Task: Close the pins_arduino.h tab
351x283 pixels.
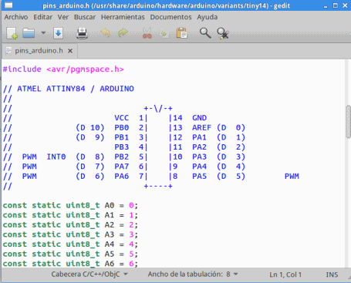Action: [70, 51]
